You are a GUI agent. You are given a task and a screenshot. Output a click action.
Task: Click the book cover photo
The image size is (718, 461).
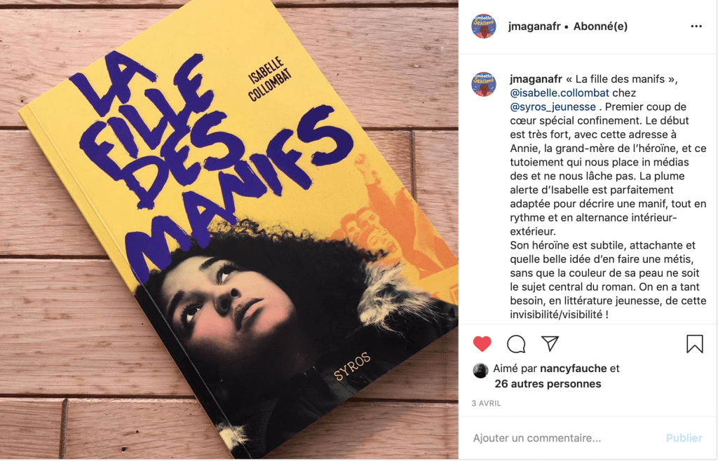(229, 230)
